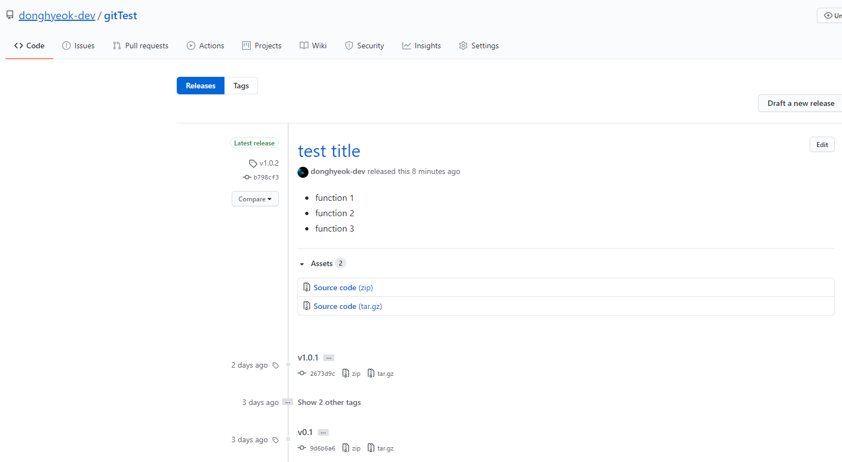
Task: Click Draft a new release button
Action: point(800,103)
